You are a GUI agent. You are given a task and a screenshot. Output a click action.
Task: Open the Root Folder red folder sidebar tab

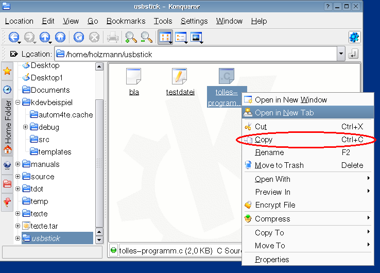[x=7, y=184]
